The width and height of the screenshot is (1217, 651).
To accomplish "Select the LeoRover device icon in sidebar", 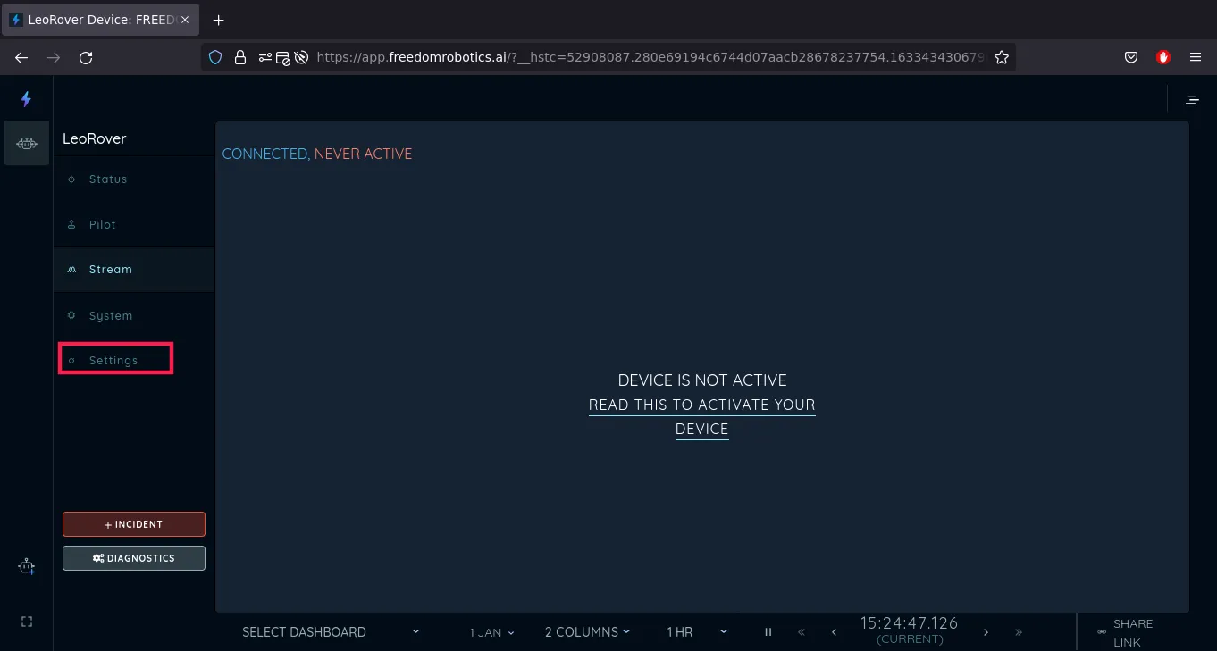I will pyautogui.click(x=27, y=143).
